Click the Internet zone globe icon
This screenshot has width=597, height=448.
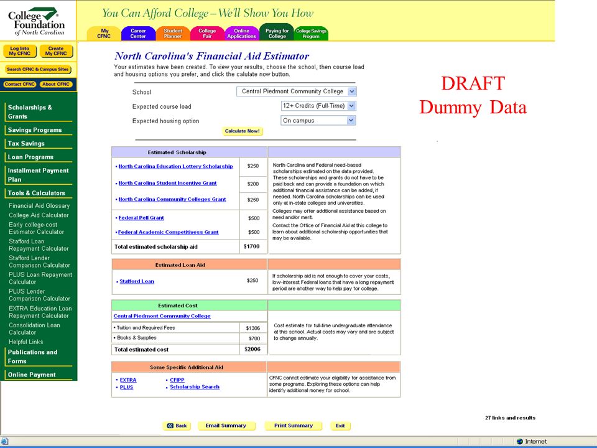520,441
